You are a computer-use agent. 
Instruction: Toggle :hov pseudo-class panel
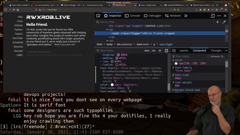tap(147, 51)
